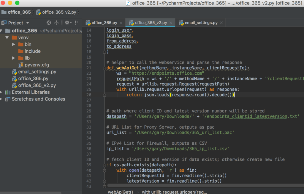The image size is (304, 194).
Task: Hide the Project tool window
Action: [77, 23]
